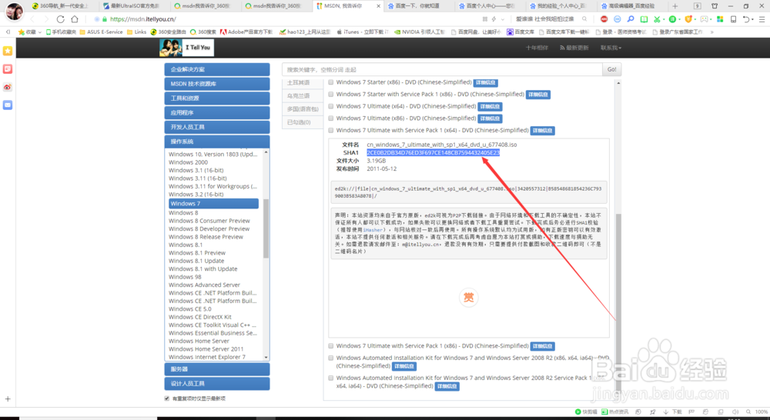This screenshot has height=420, width=770.
Task: Select Windows 8.1 in OS list
Action: pyautogui.click(x=186, y=245)
